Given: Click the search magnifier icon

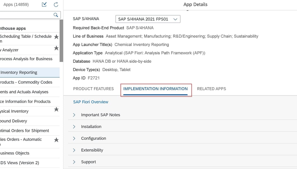Looking at the screenshot, I should (x=56, y=15).
